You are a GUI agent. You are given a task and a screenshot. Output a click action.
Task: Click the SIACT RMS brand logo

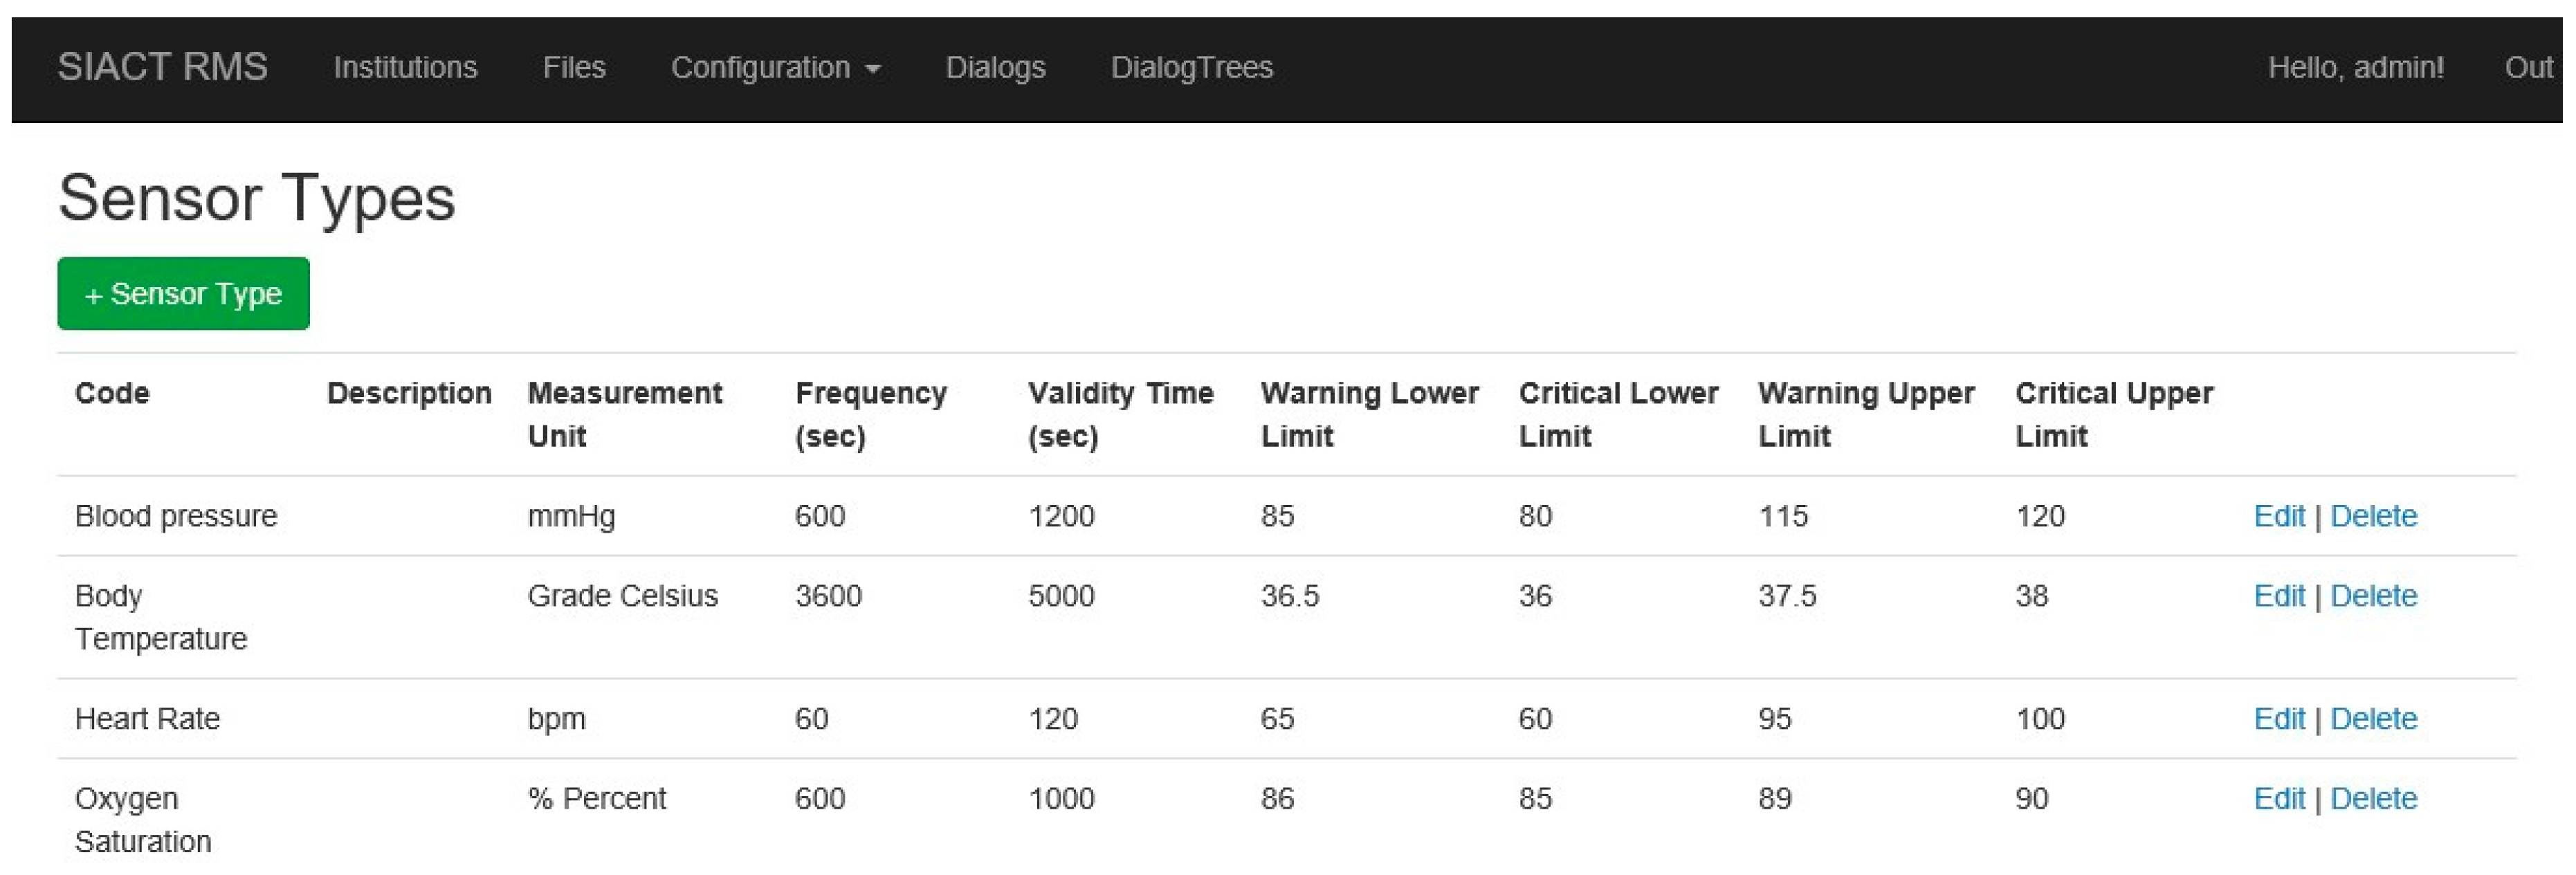(162, 67)
